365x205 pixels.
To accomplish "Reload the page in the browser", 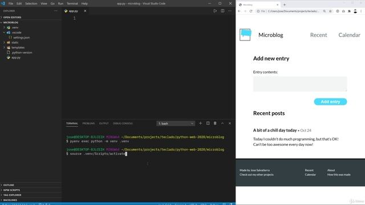I will tap(251, 11).
